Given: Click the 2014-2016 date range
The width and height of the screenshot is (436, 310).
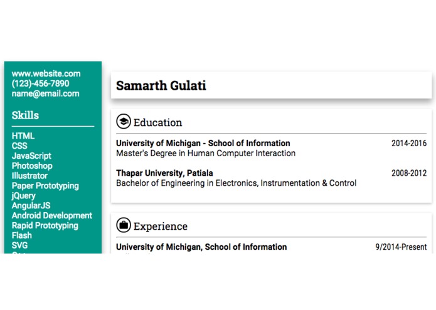Looking at the screenshot, I should pos(409,144).
